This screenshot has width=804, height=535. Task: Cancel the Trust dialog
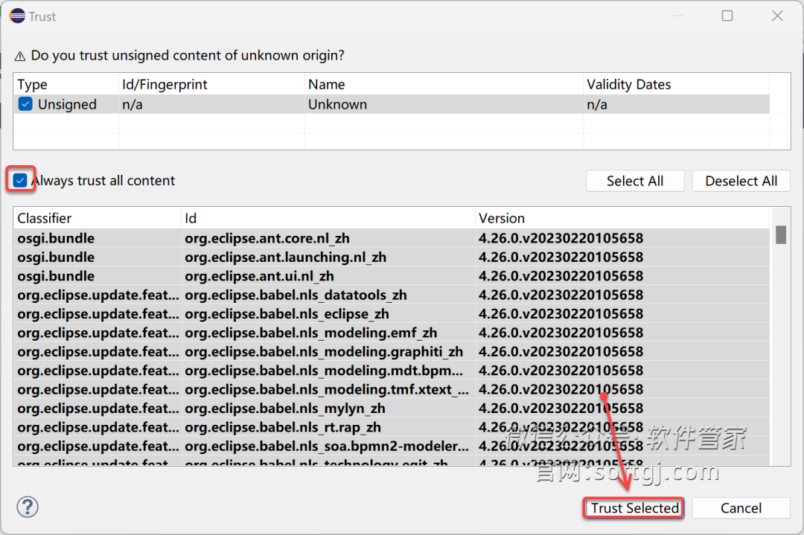[741, 507]
